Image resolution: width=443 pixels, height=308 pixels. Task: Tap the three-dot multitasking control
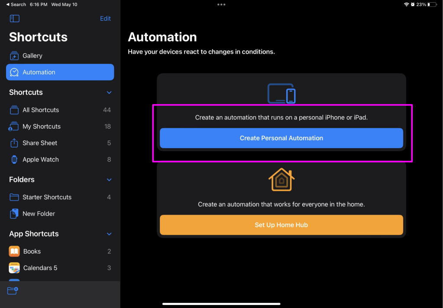(x=221, y=4)
